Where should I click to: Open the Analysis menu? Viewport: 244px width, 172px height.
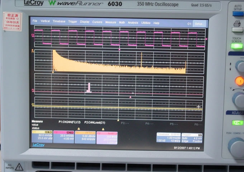133,22
